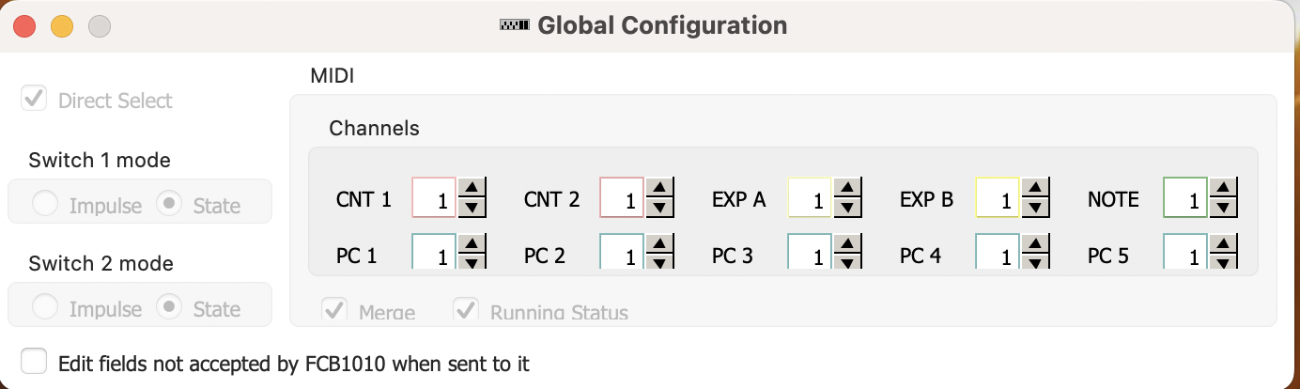Screen dimensions: 1300x389
Task: Increase the NOTE channel value
Action: pos(1224,188)
